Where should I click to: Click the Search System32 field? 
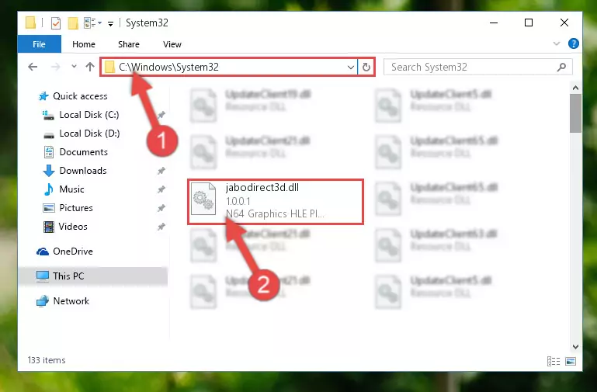[x=477, y=67]
